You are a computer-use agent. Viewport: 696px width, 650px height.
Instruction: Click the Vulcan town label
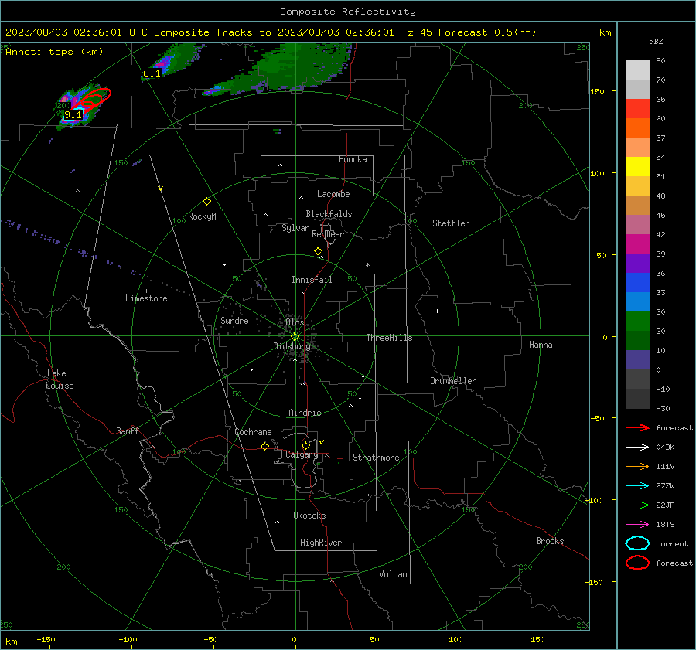click(394, 574)
